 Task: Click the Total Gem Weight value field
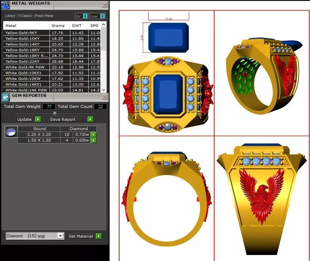click(x=49, y=107)
